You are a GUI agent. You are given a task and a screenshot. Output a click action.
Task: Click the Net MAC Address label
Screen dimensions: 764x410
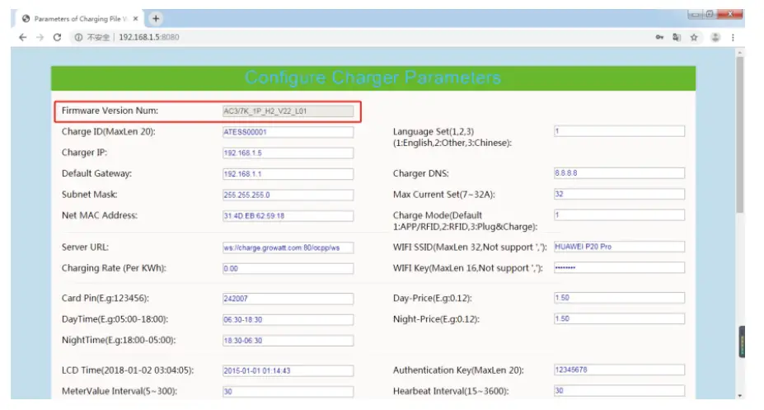tap(100, 215)
